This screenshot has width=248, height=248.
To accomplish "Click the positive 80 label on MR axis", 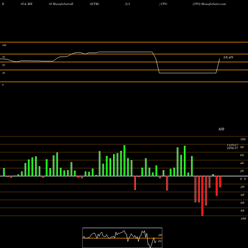I will click(x=242, y=147).
